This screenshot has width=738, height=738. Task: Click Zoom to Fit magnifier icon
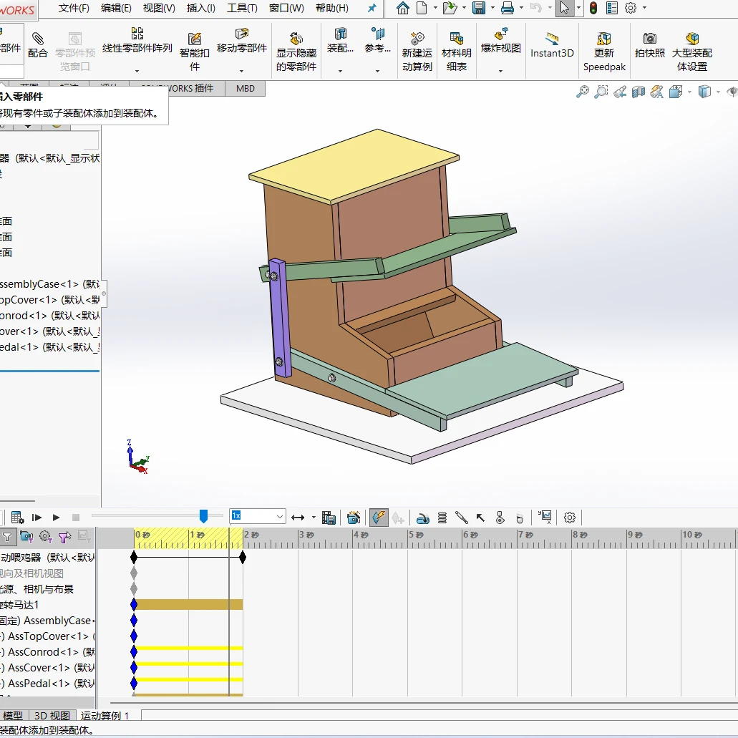582,92
